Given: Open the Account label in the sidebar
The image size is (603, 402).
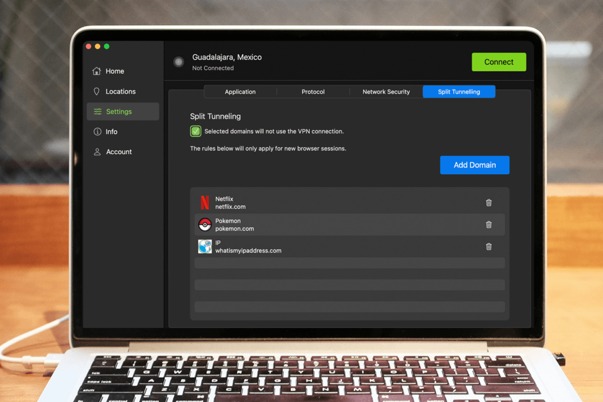Looking at the screenshot, I should point(119,152).
